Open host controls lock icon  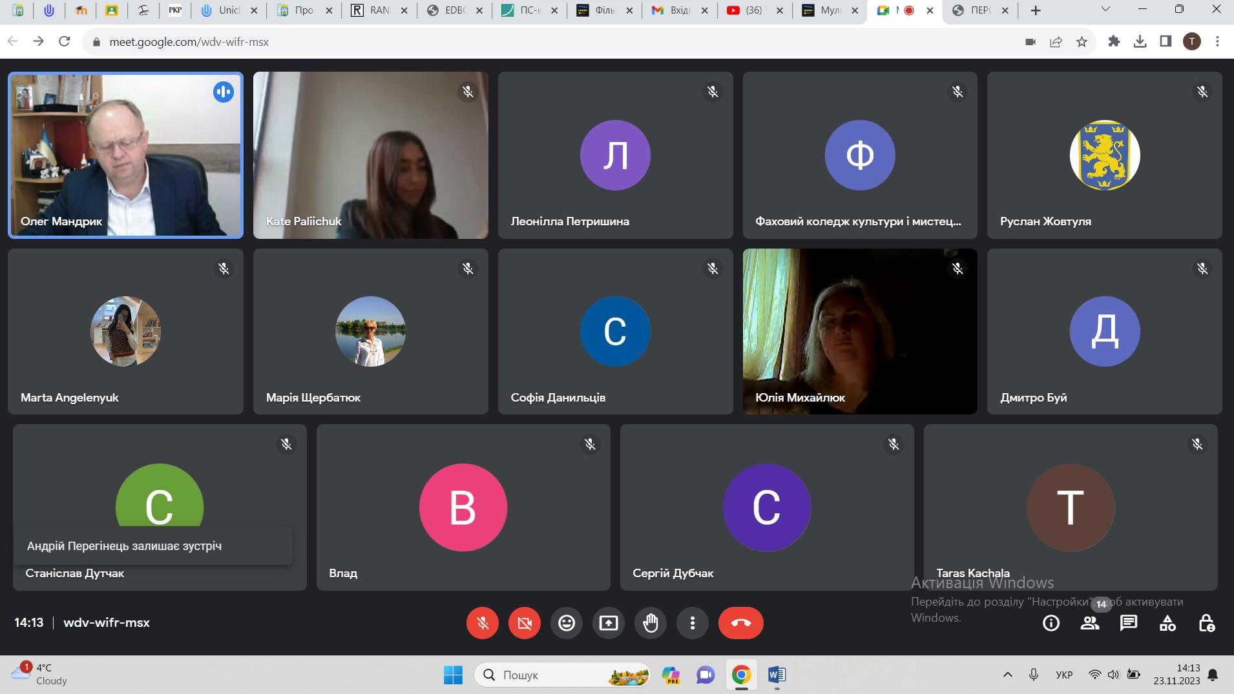pos(1206,623)
